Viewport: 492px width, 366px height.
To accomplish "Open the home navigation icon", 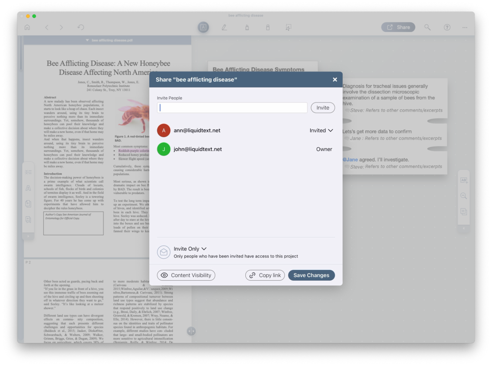I will tap(28, 27).
